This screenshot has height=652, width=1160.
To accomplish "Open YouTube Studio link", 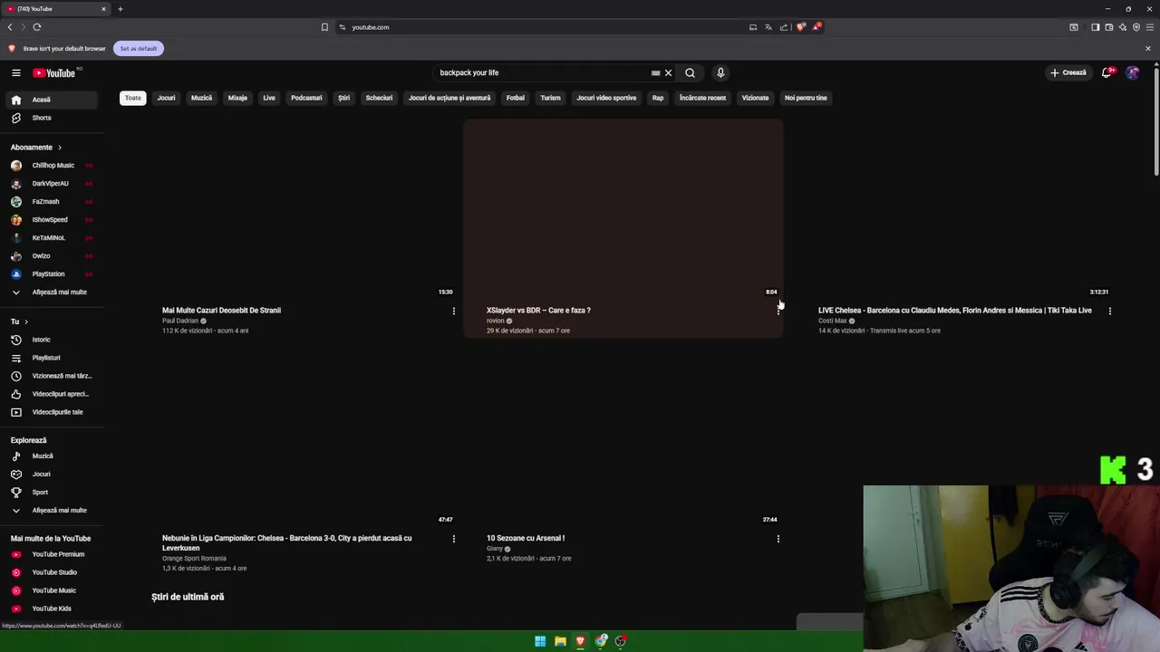I will (53, 572).
